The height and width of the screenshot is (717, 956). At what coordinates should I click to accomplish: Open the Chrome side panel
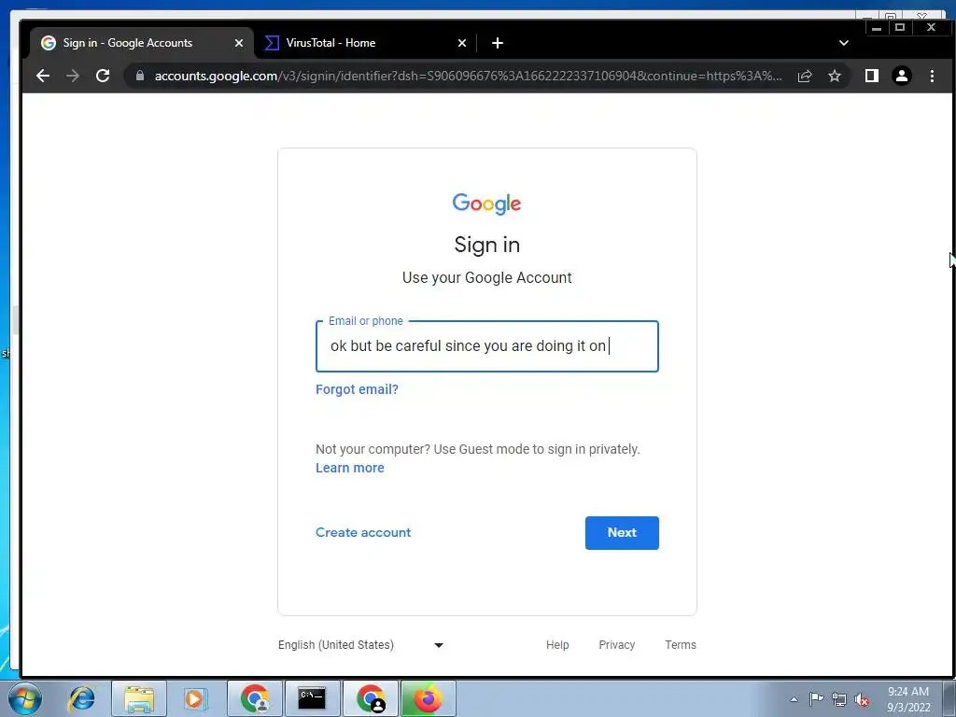click(872, 76)
